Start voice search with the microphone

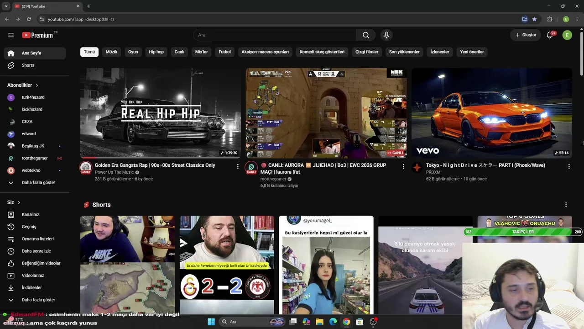[x=386, y=35]
